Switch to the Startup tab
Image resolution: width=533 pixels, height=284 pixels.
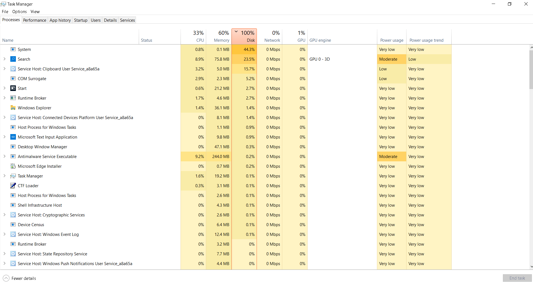point(81,20)
